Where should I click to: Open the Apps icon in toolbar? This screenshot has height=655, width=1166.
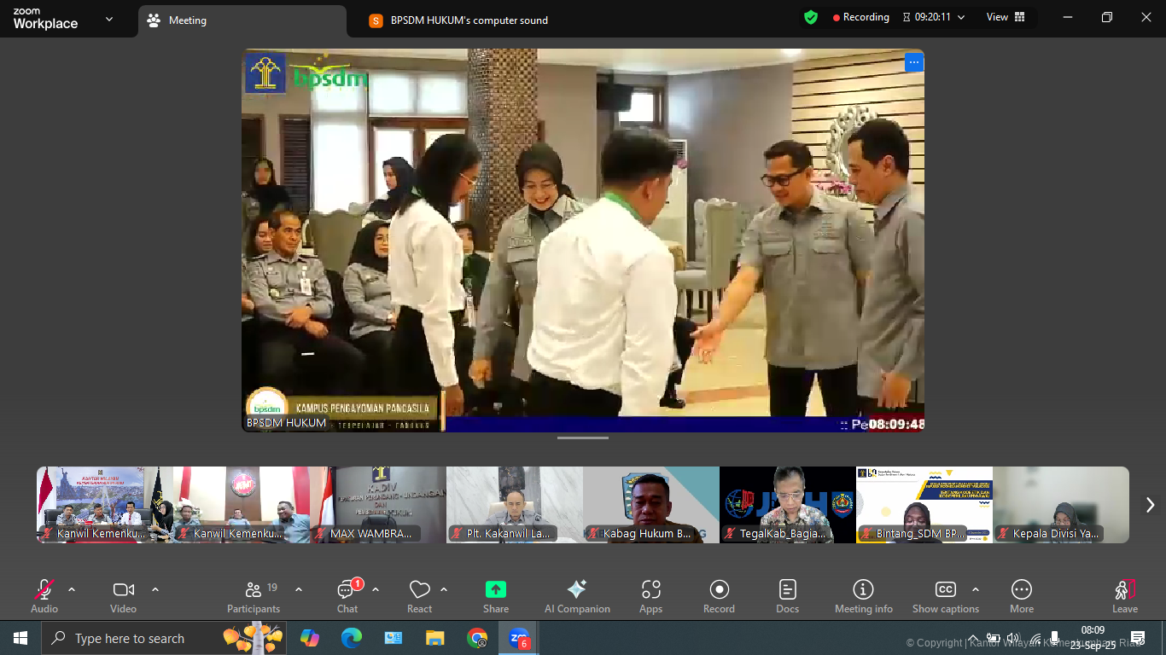tap(650, 590)
